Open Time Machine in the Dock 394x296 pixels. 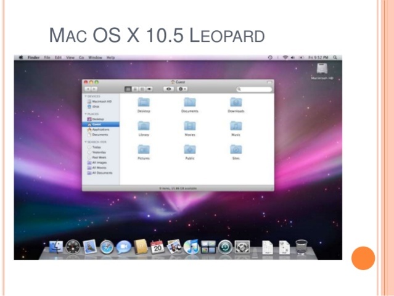click(x=225, y=247)
